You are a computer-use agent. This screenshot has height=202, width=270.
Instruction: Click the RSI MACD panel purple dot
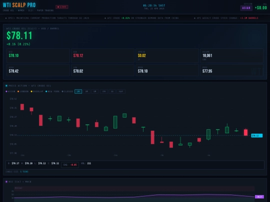(6, 182)
